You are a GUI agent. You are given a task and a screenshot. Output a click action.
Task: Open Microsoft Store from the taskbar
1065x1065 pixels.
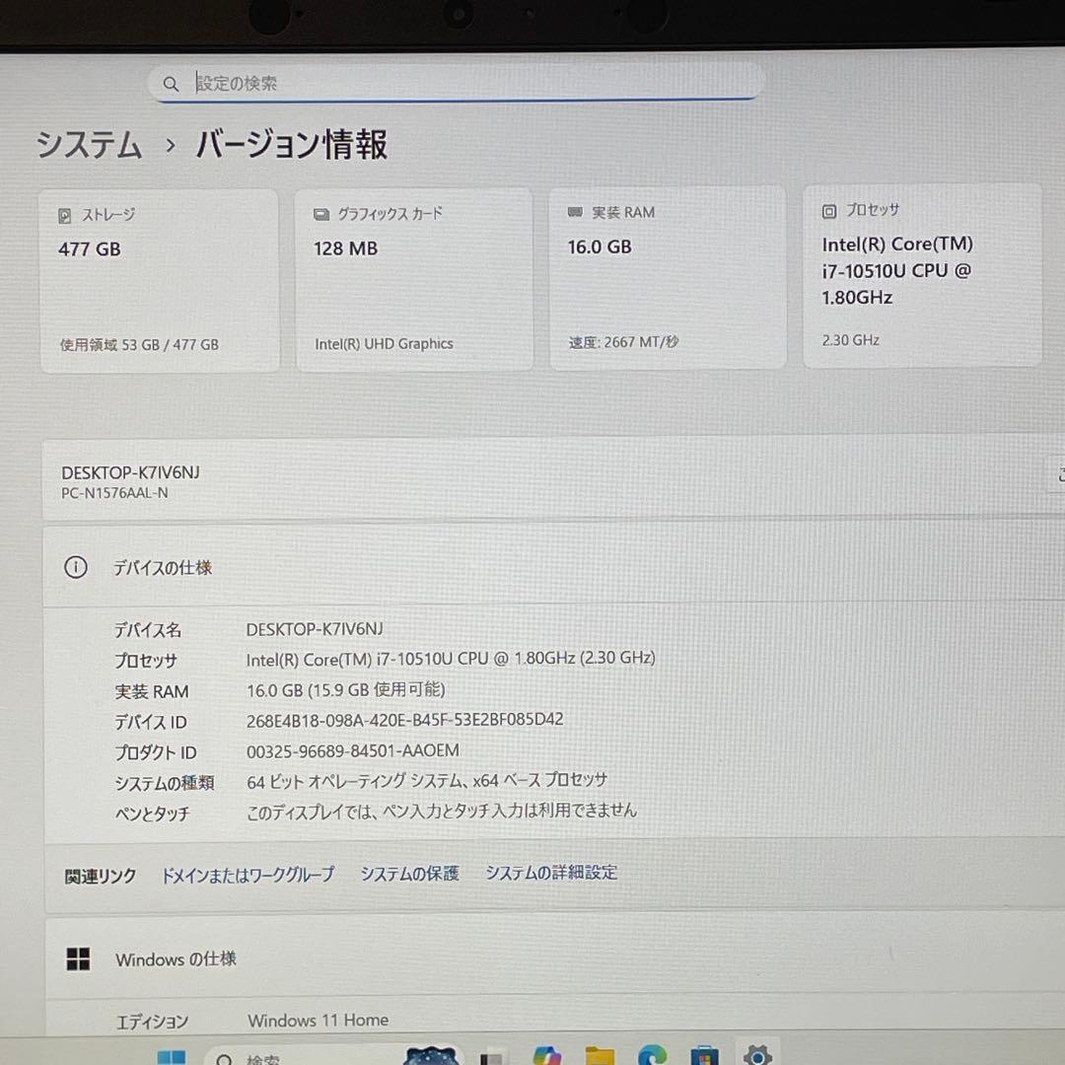704,1055
